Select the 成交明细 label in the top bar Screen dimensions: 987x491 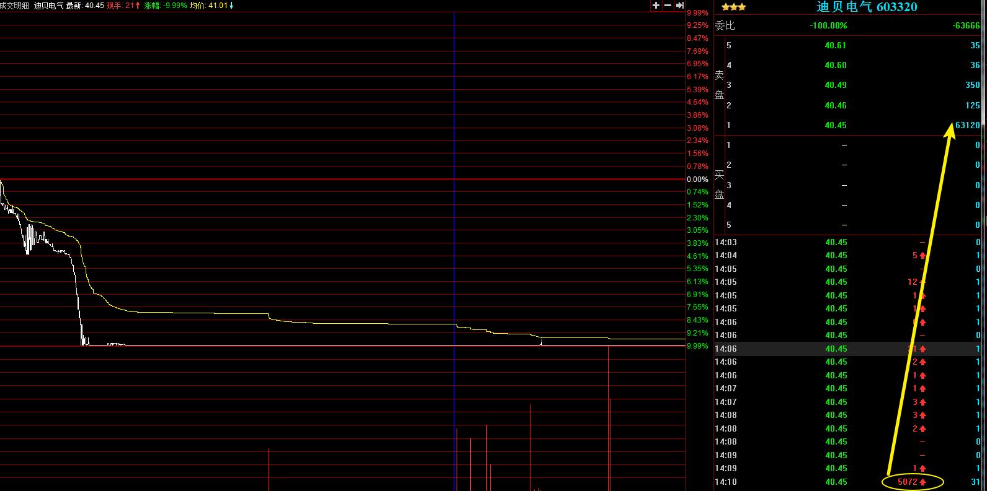click(x=15, y=6)
